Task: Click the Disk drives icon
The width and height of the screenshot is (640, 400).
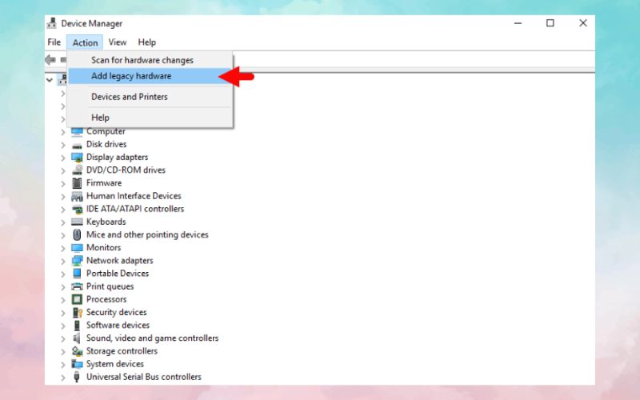Action: pos(77,146)
